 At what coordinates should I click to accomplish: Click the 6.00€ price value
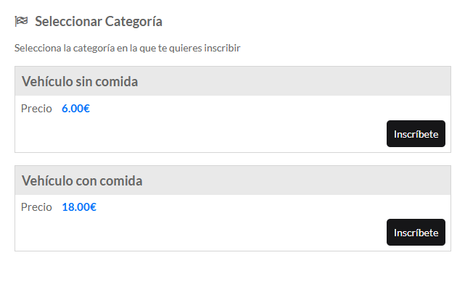click(75, 109)
